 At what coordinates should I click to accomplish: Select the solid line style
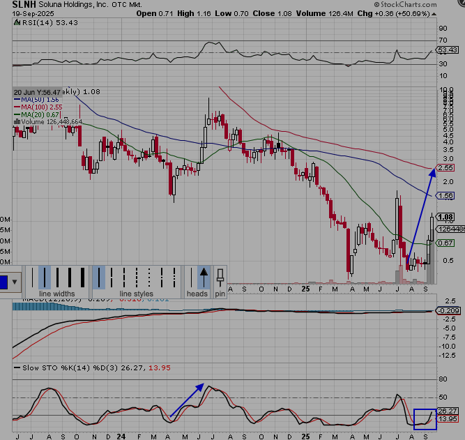pos(99,278)
